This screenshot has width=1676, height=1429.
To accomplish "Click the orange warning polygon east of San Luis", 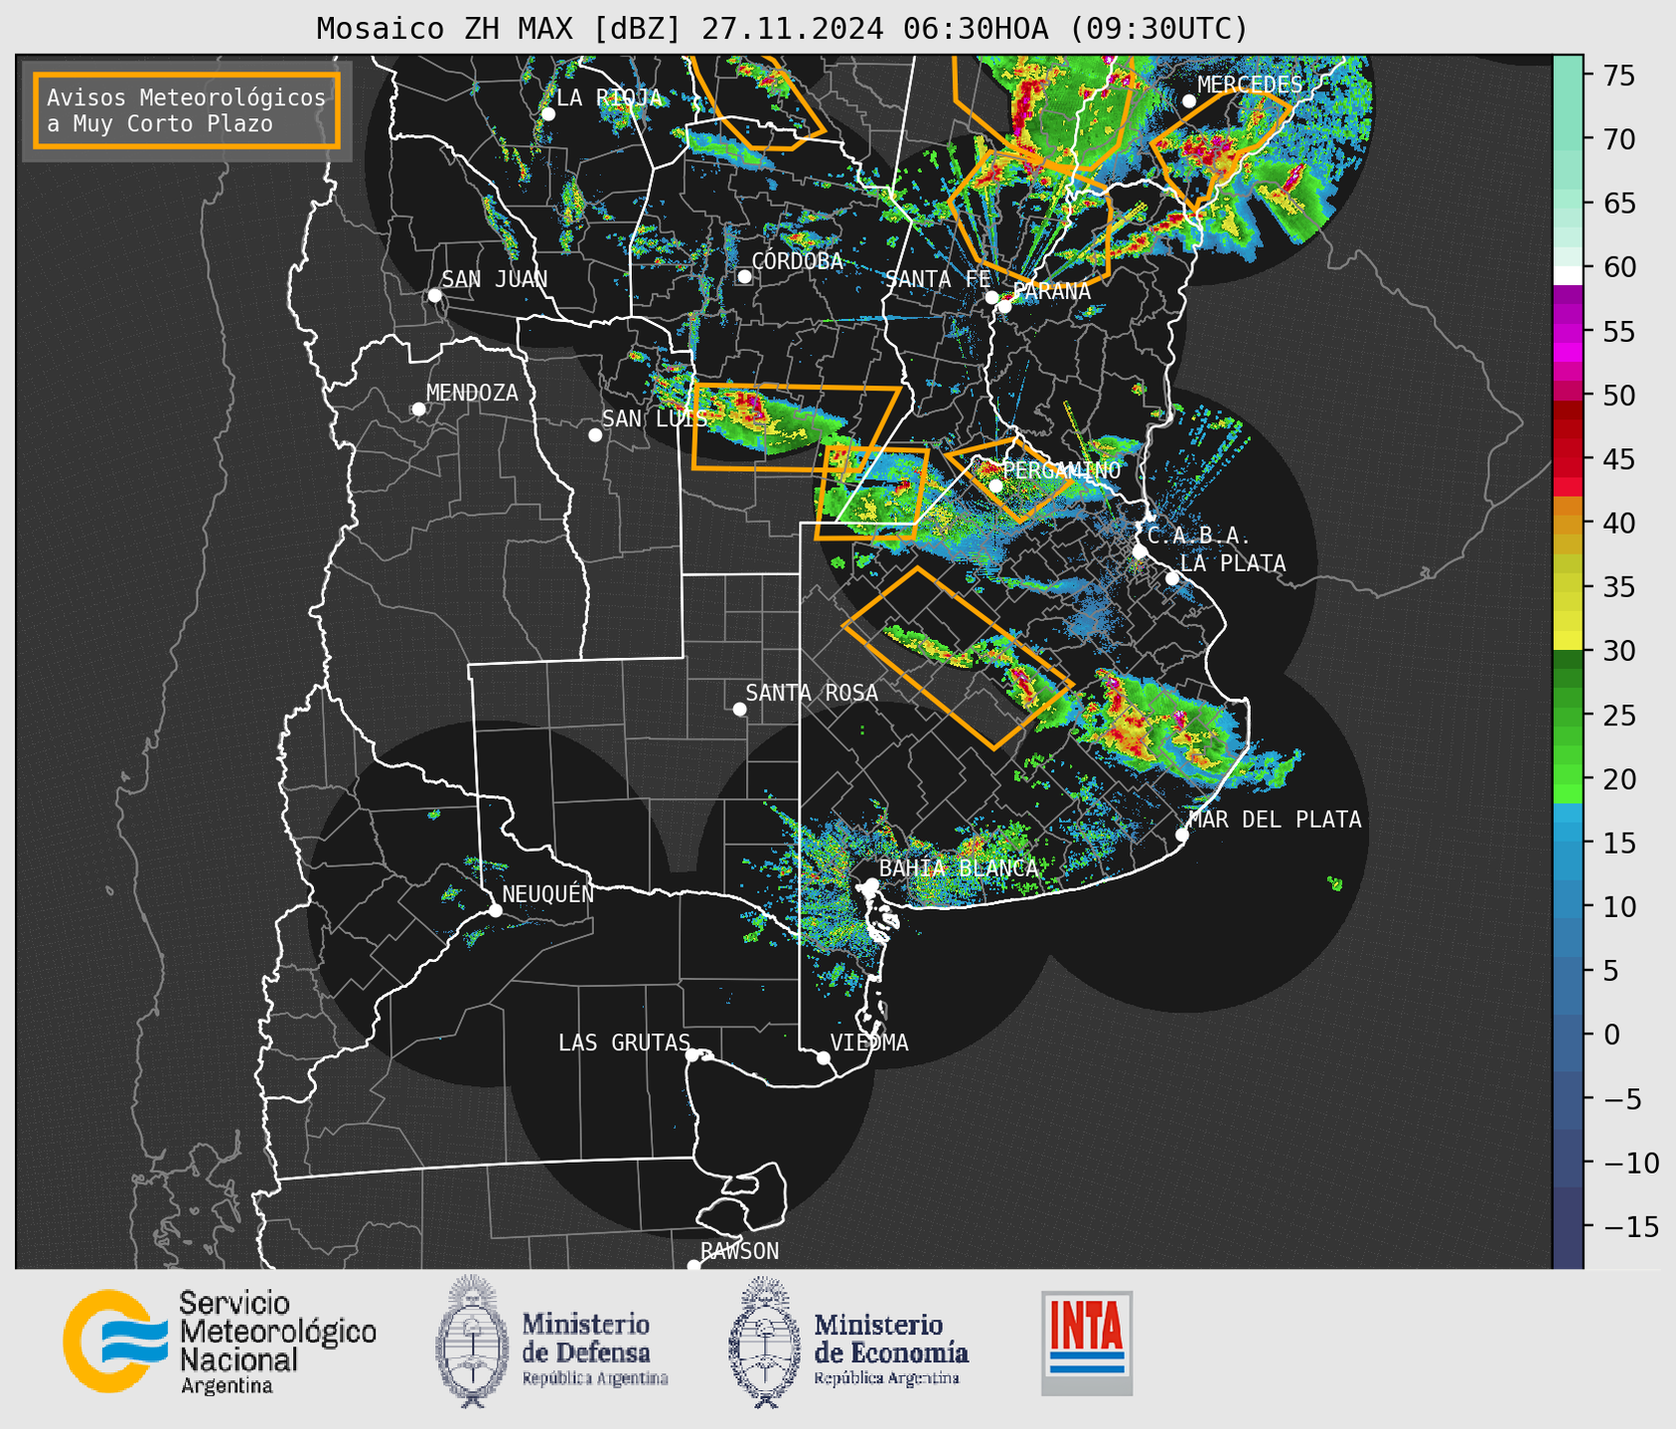I will pyautogui.click(x=795, y=426).
